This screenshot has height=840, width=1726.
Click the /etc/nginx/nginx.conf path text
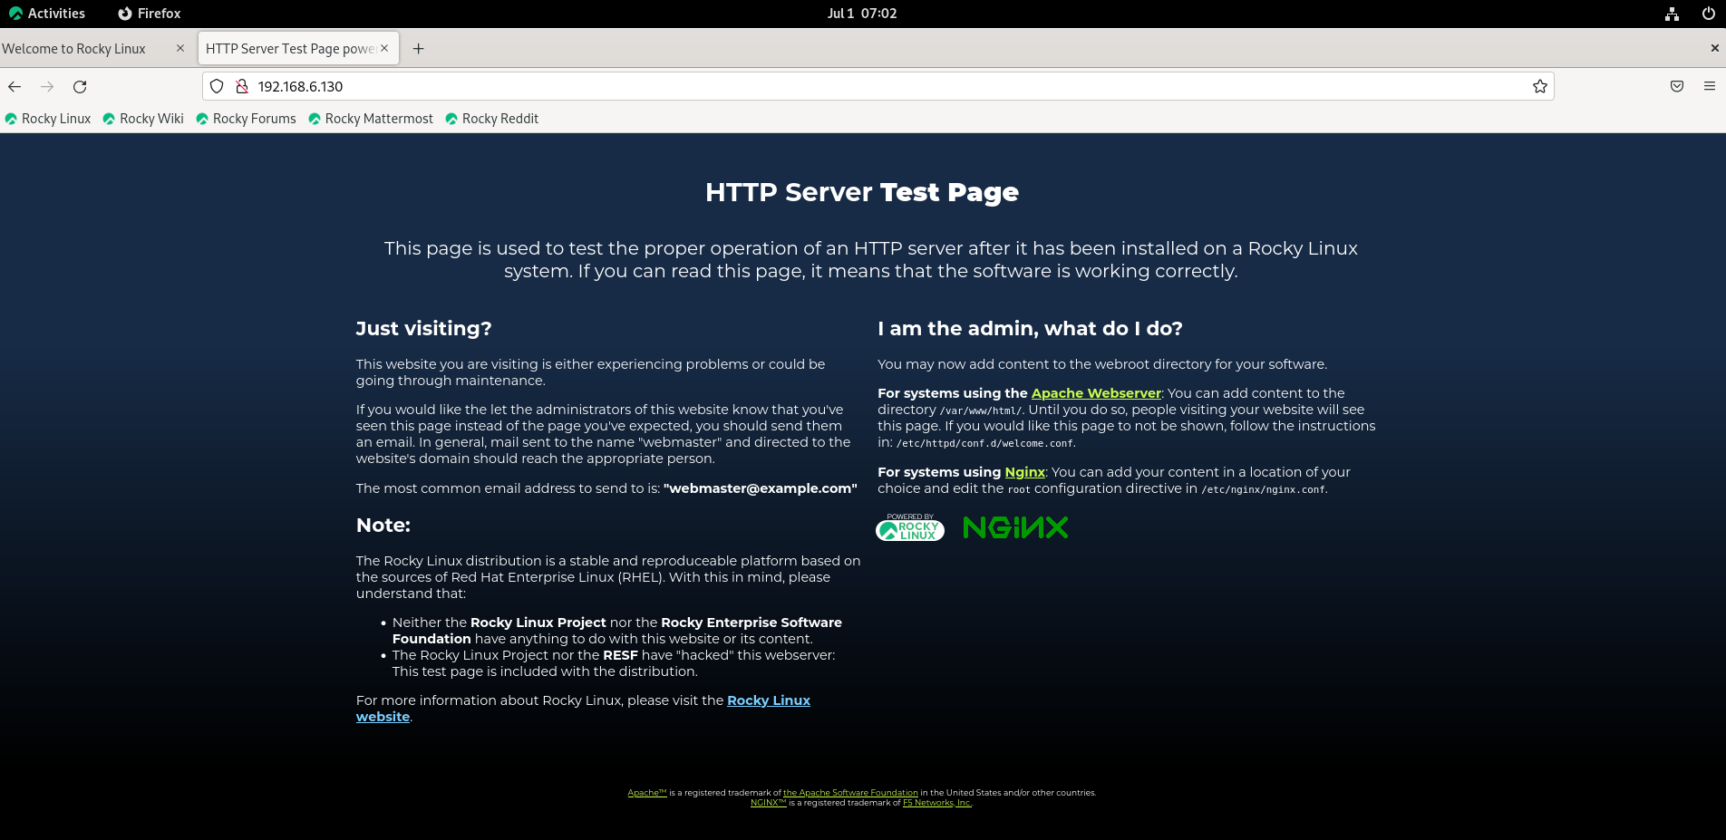pos(1263,489)
